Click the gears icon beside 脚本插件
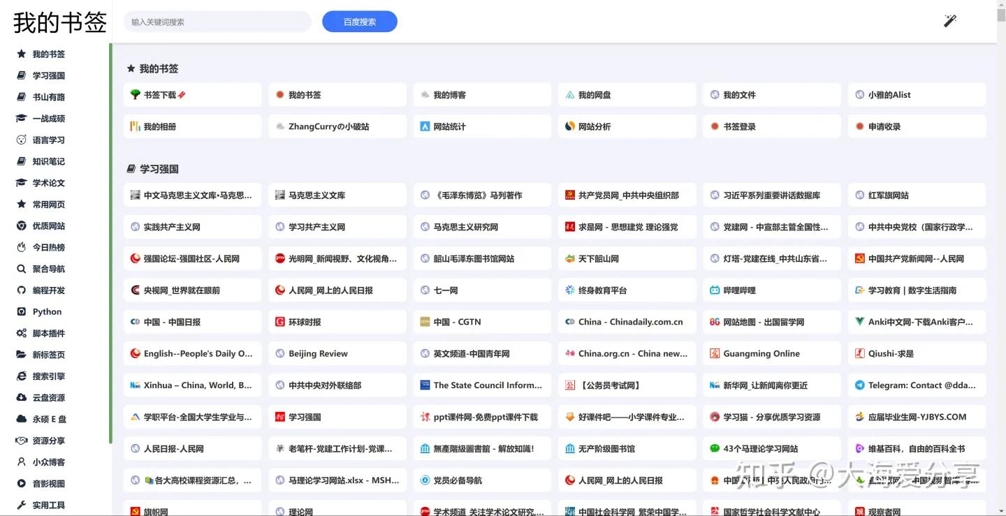Screen dimensions: 1006x516 21,333
